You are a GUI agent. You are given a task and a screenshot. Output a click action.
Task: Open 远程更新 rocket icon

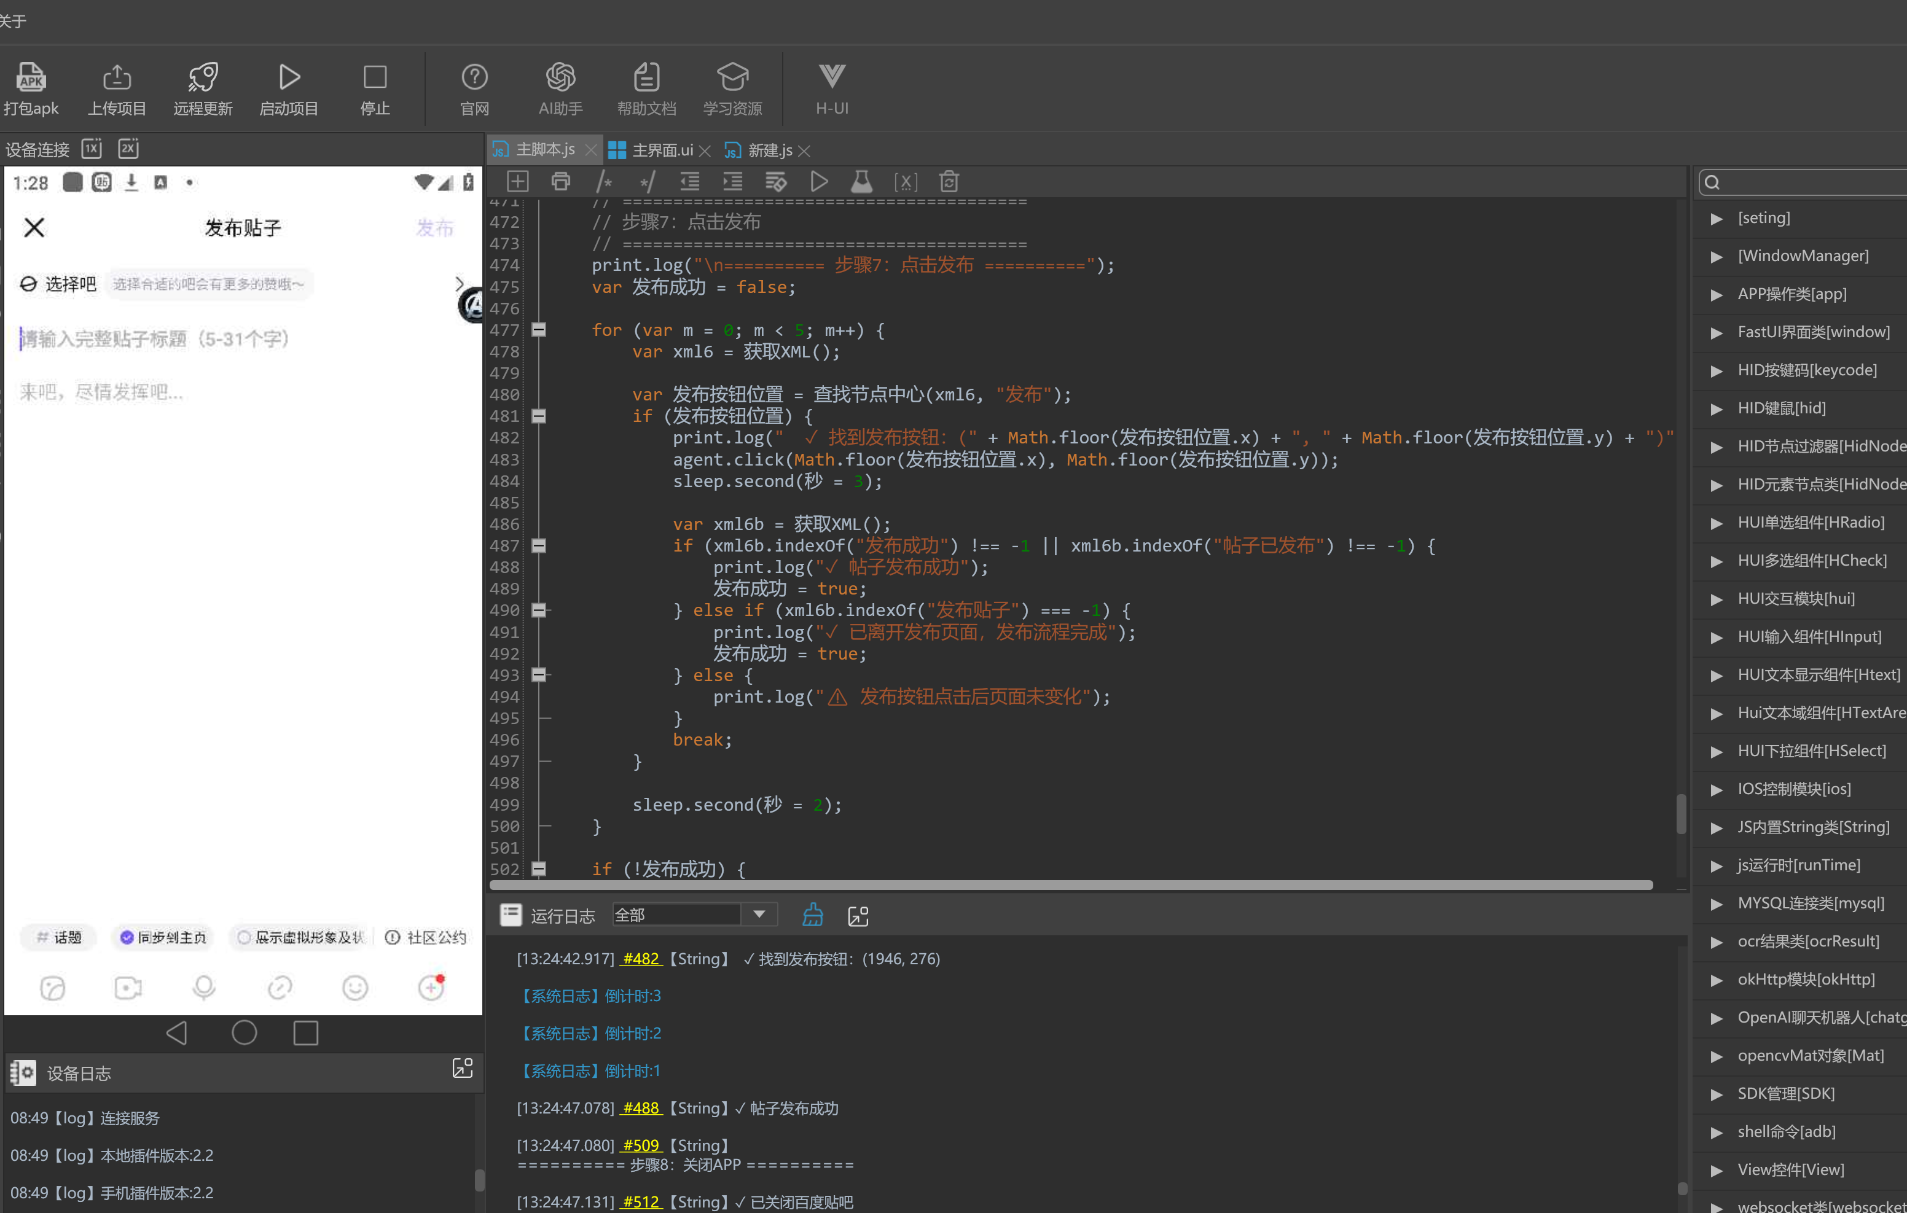pos(203,77)
